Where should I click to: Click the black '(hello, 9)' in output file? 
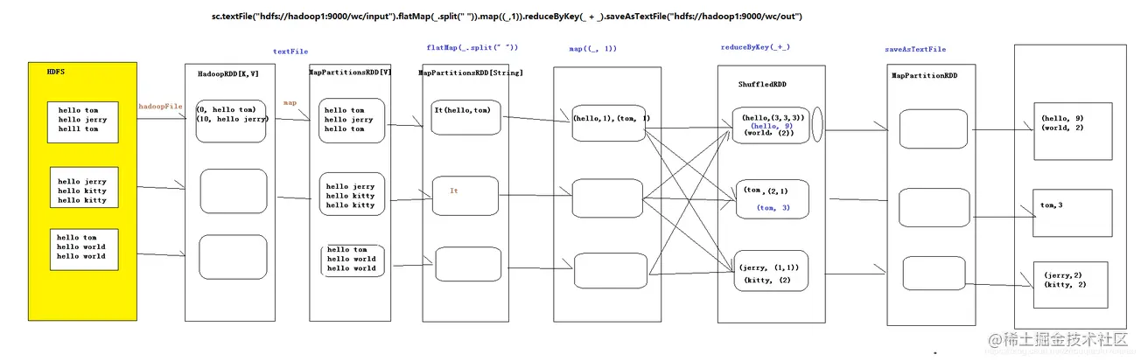coord(1063,117)
